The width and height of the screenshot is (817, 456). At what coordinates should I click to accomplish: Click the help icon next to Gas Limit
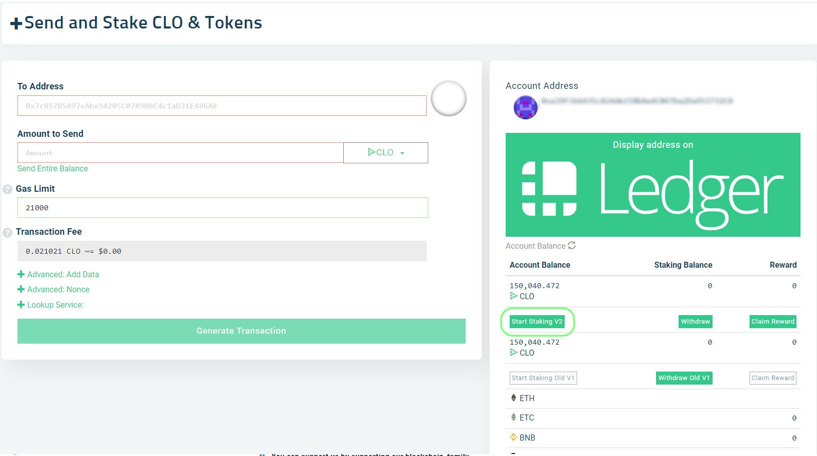[6, 189]
